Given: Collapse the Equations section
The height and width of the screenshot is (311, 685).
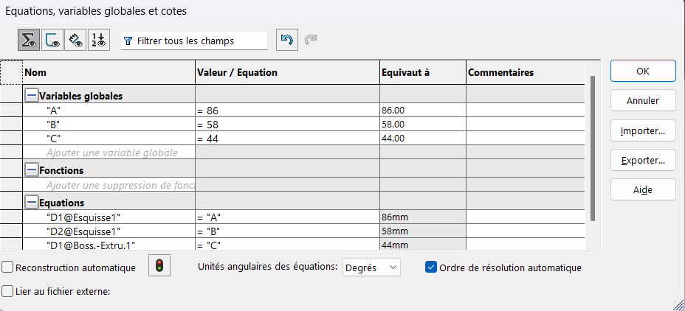Looking at the screenshot, I should click(x=31, y=203).
